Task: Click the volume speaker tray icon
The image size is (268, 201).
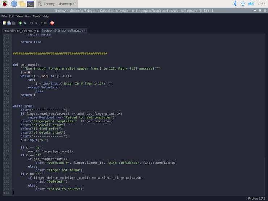Action: point(251,4)
